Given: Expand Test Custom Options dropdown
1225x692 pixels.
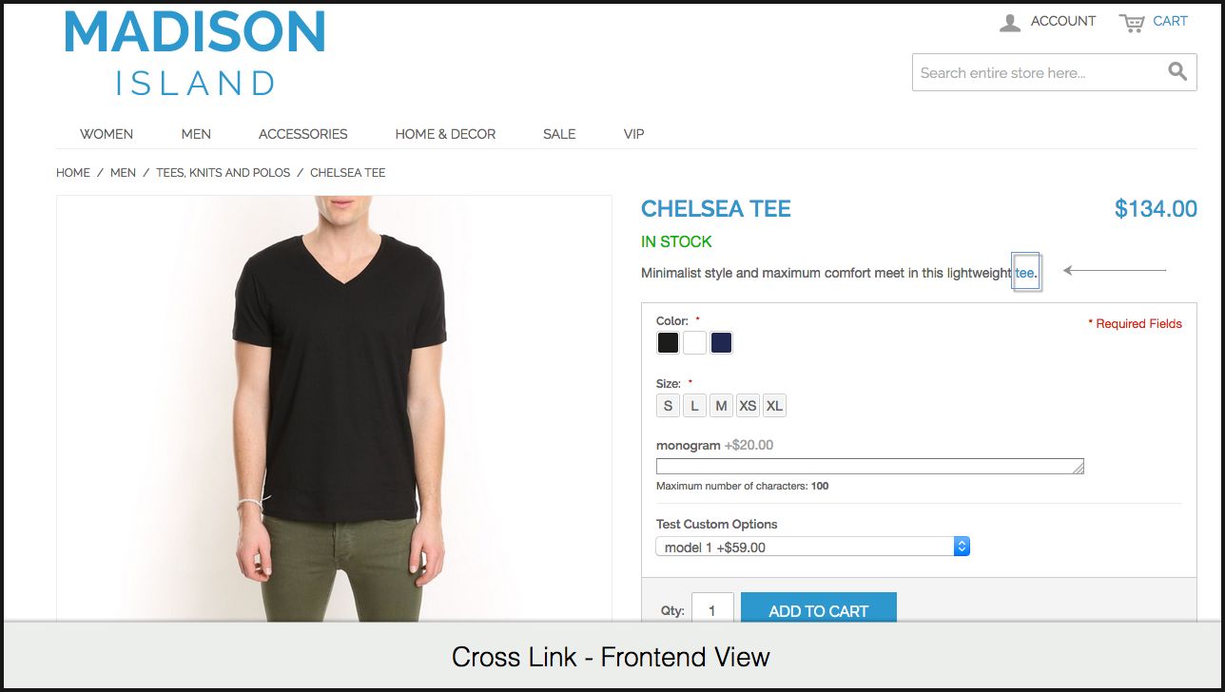Looking at the screenshot, I should [x=813, y=547].
